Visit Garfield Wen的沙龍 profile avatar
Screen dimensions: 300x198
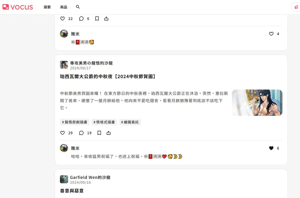pyautogui.click(x=64, y=179)
